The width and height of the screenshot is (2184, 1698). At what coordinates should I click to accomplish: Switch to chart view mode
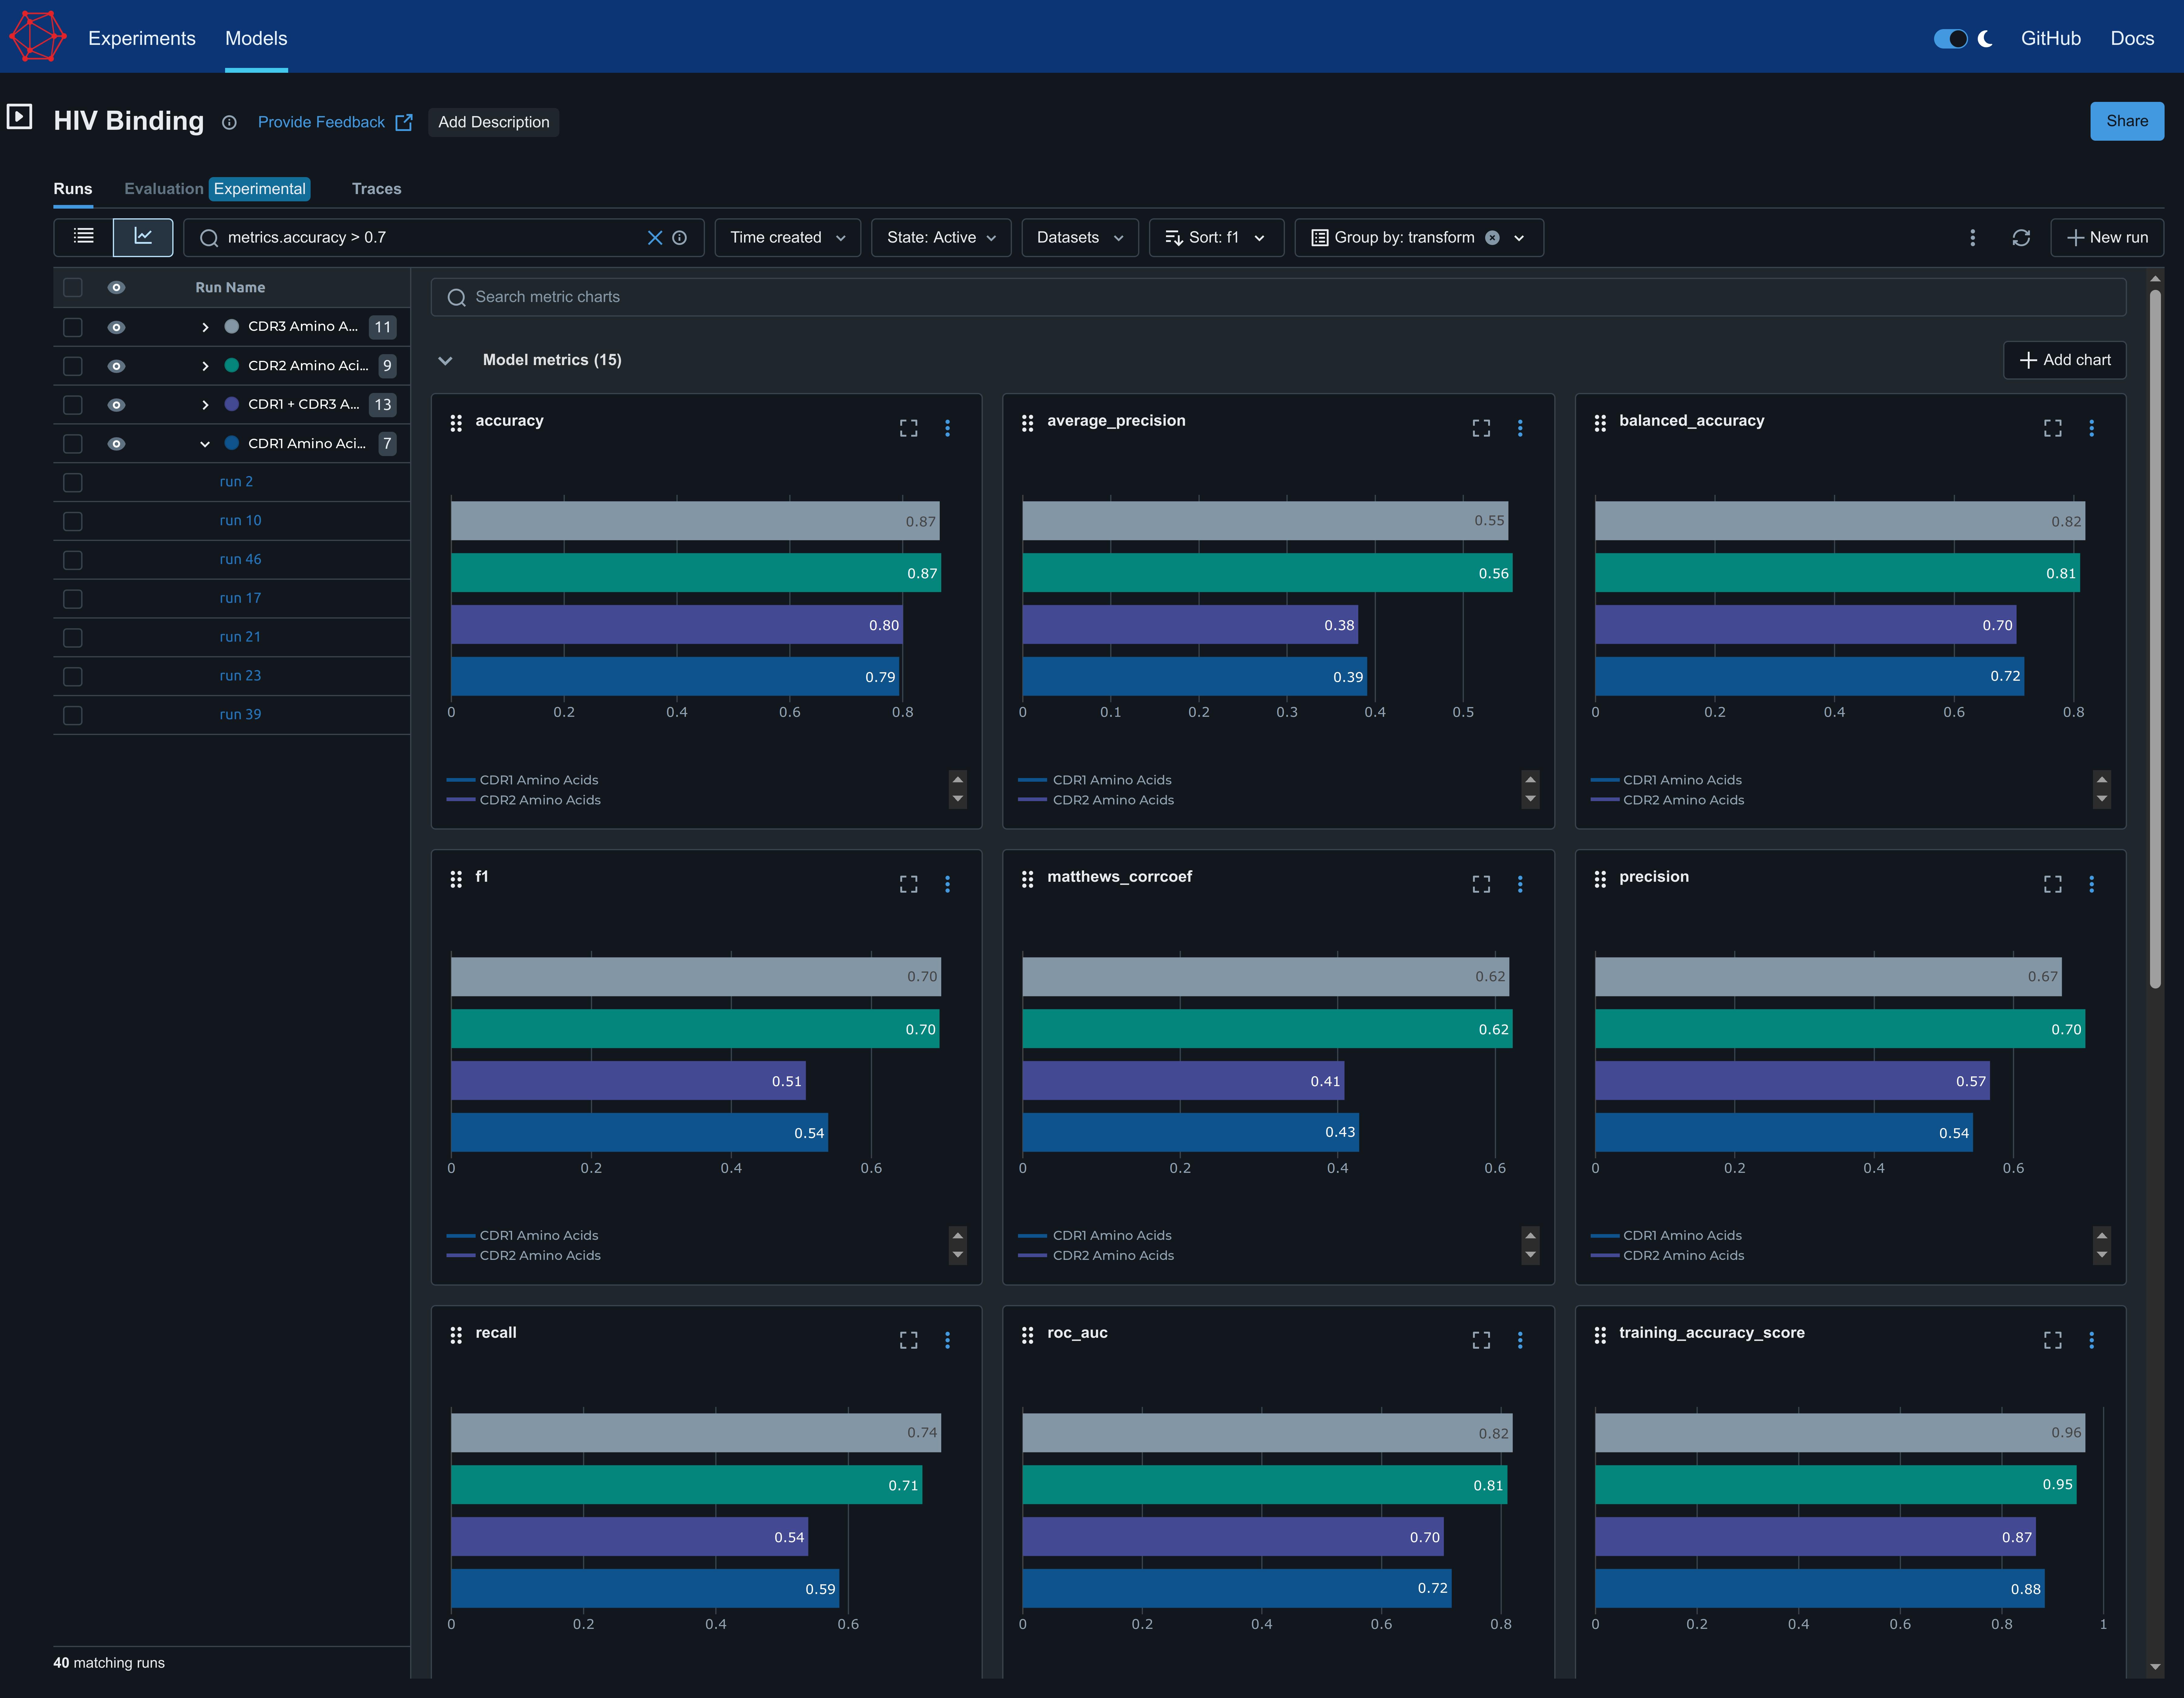pyautogui.click(x=143, y=237)
